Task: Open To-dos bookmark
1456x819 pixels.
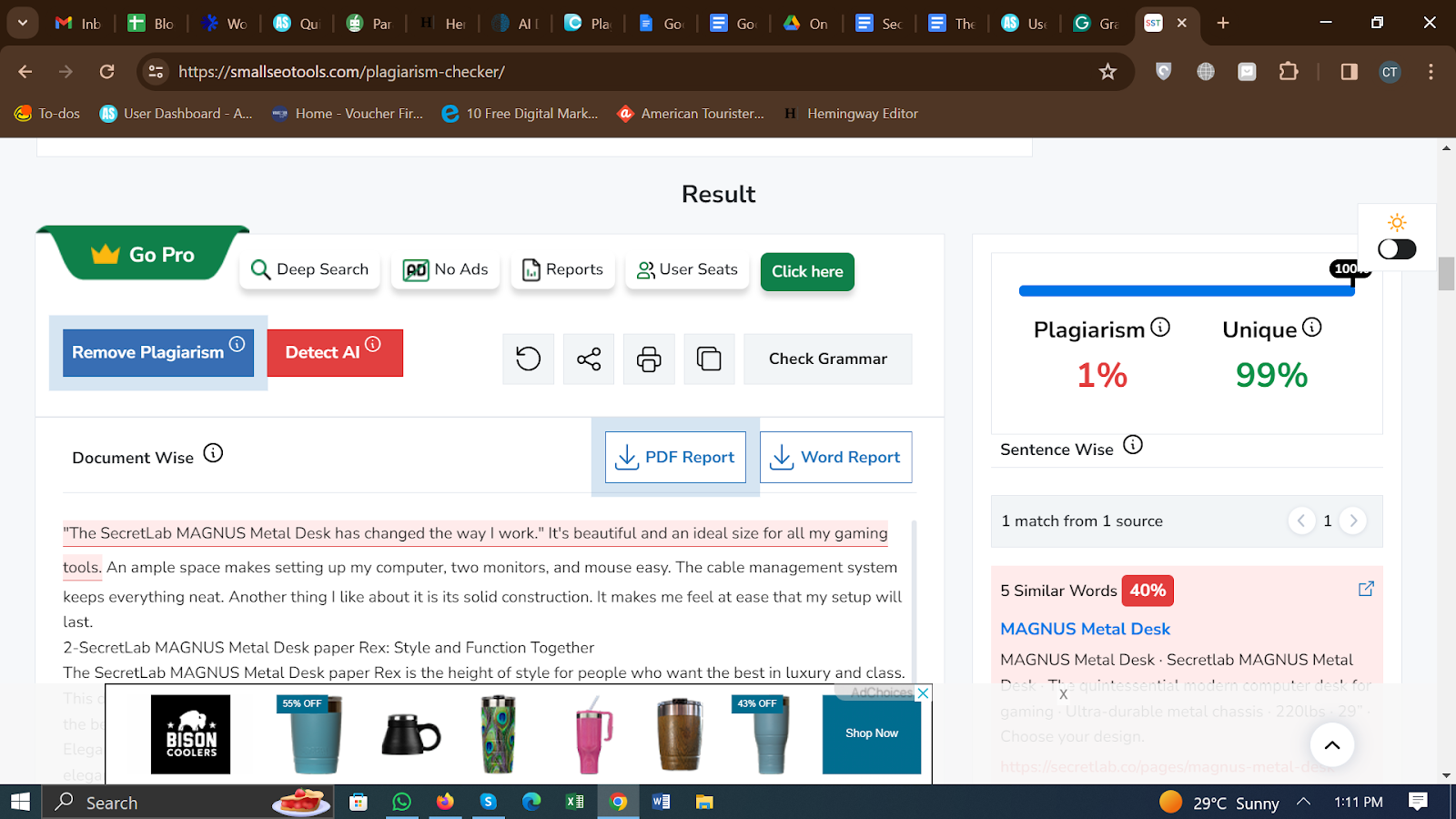Action: coord(47,113)
